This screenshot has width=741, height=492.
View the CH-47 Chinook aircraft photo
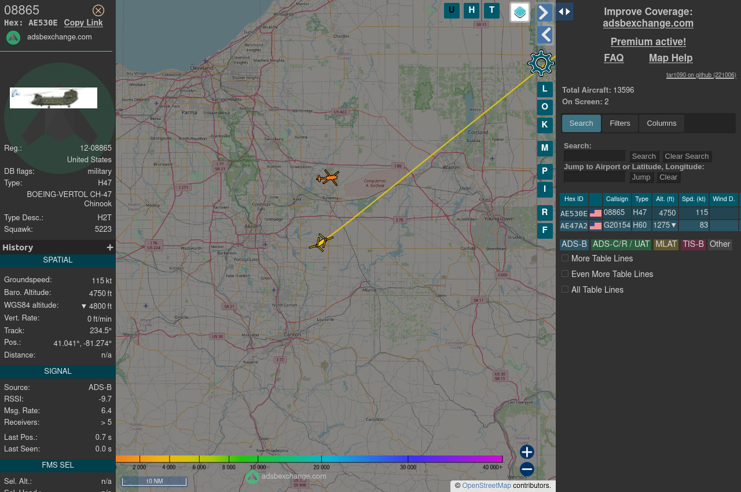point(53,98)
